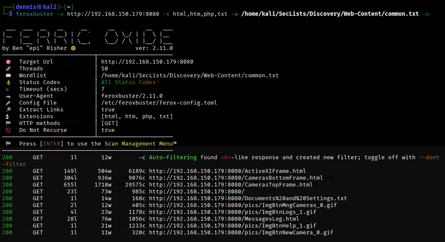Click the syringe icon next to Config File
This screenshot has height=242, width=445.
tap(8, 103)
